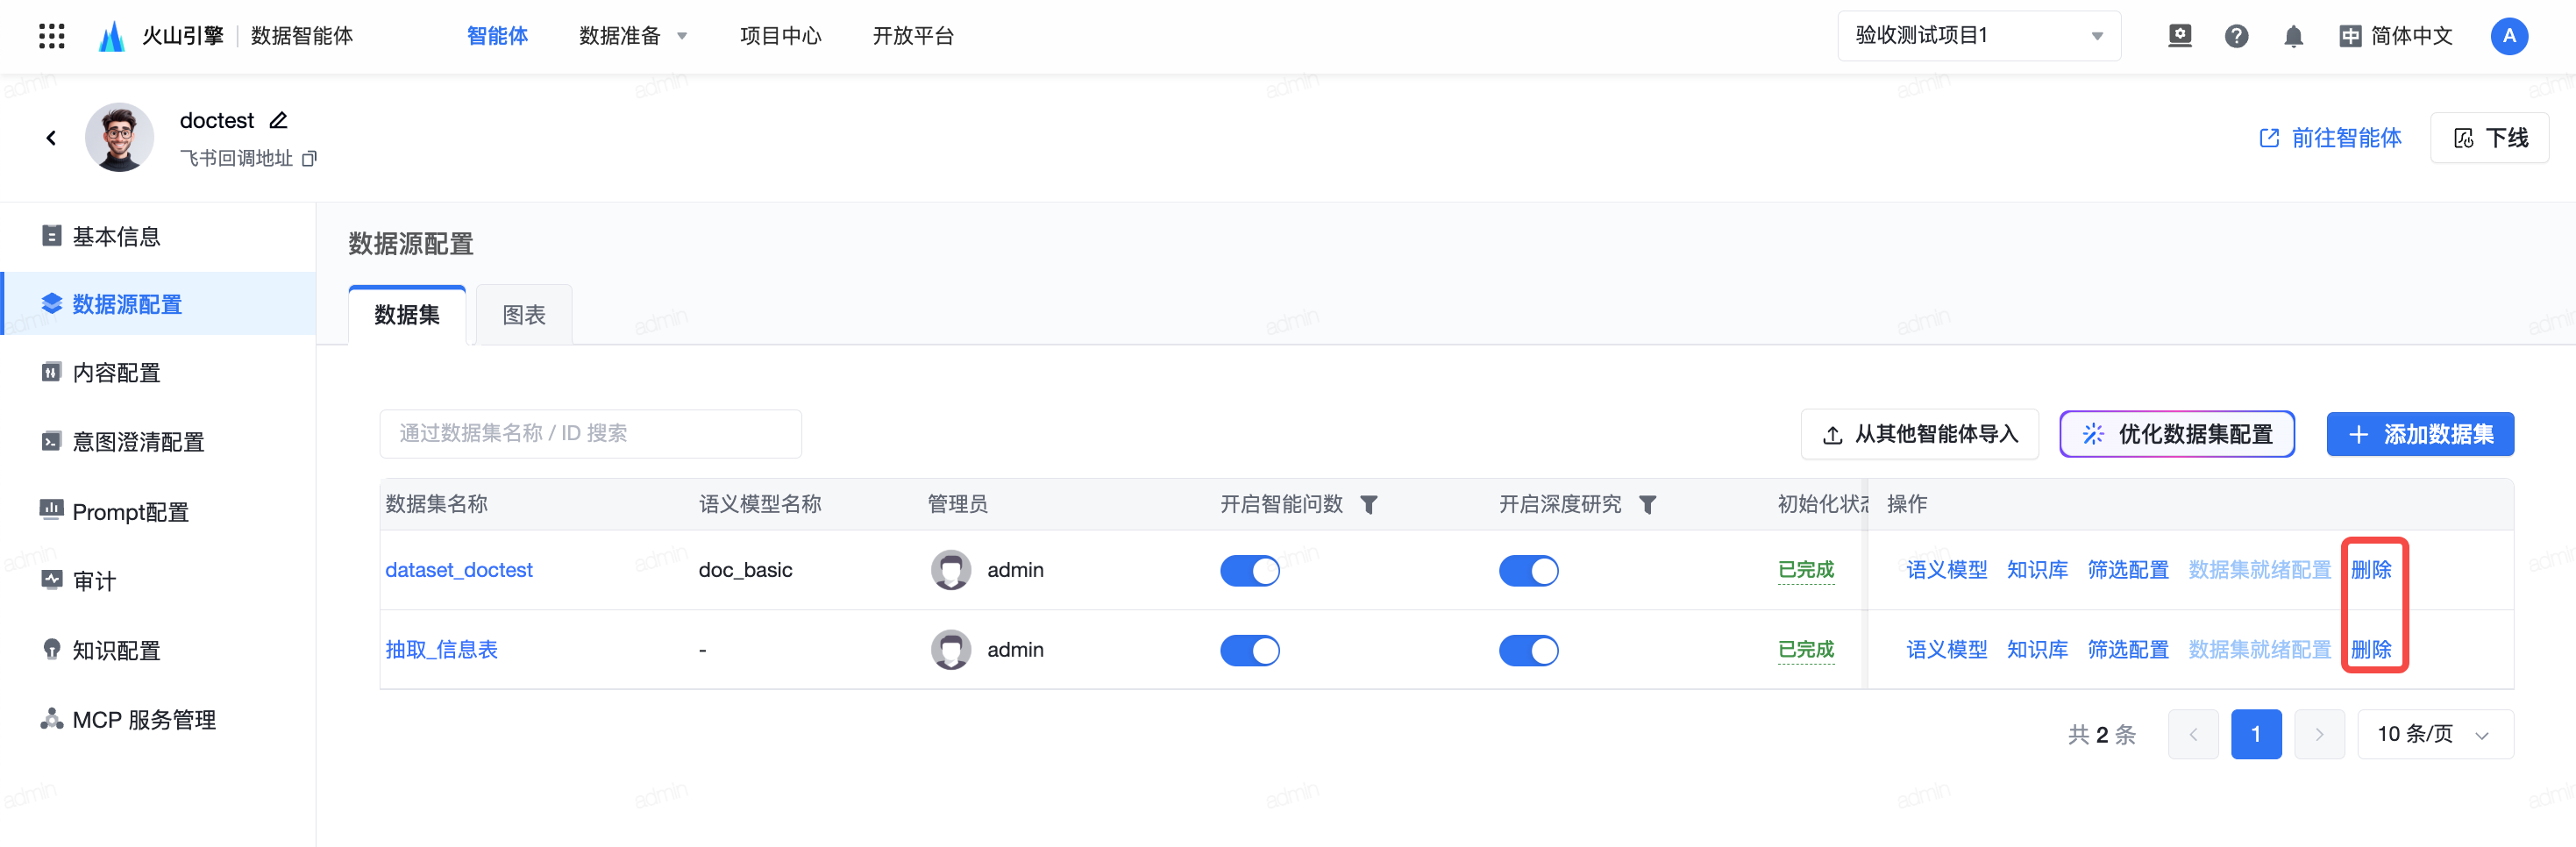
Task: Toggle 深度研究 for dataset_doctest
Action: tap(1527, 570)
